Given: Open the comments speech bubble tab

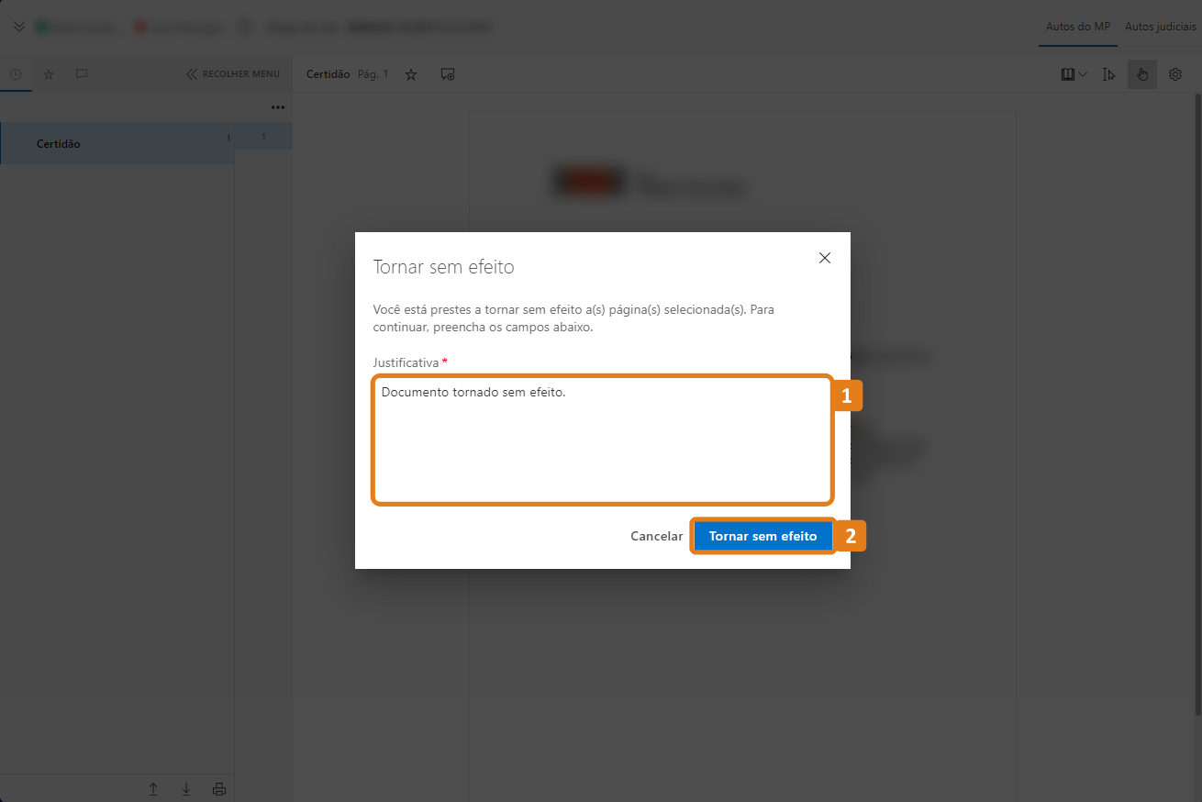Looking at the screenshot, I should point(82,74).
